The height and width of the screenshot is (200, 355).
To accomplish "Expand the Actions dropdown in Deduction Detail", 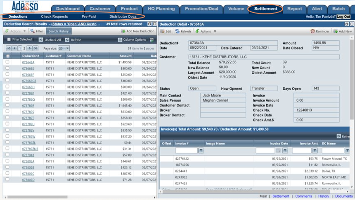I will [205, 31].
